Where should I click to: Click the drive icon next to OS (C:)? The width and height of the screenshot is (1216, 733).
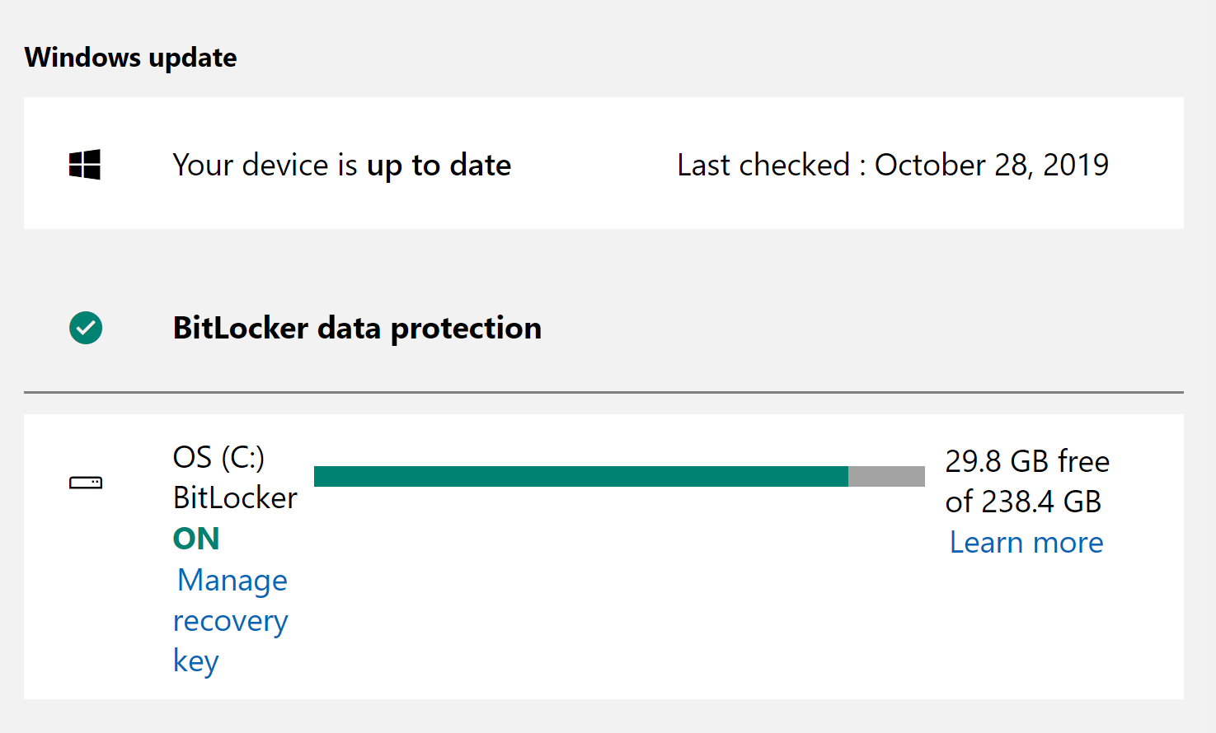coord(85,483)
